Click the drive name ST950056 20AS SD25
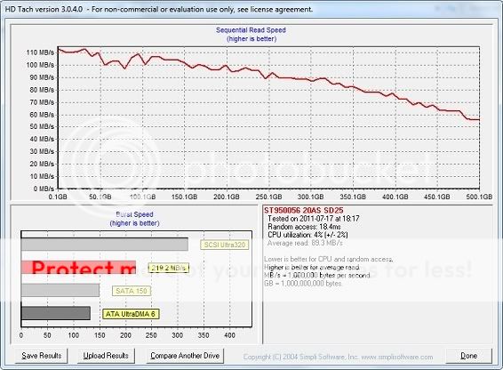503x370 pixels. (x=303, y=211)
